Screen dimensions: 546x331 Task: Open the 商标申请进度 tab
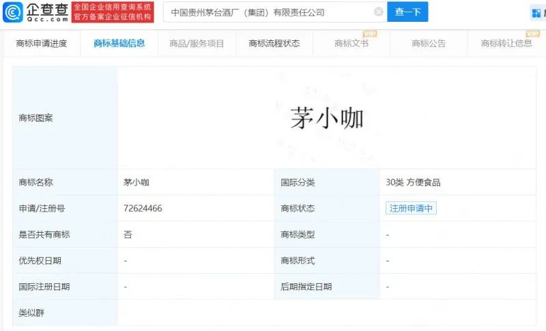coord(42,44)
